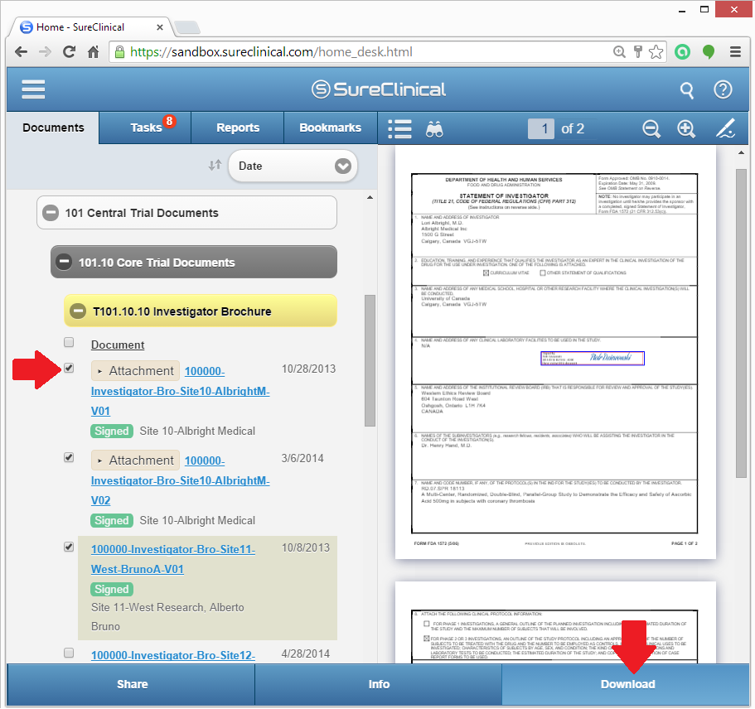Open the Date sort dropdown
This screenshot has width=755, height=709.
coord(293,166)
